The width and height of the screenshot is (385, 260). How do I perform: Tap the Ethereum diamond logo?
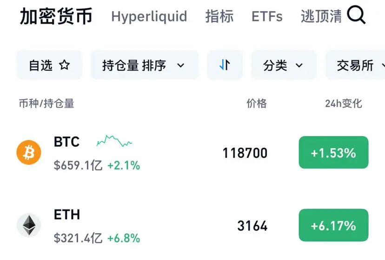29,225
